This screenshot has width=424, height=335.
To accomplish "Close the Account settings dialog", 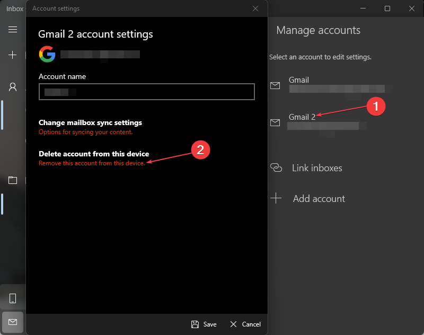I will [255, 8].
